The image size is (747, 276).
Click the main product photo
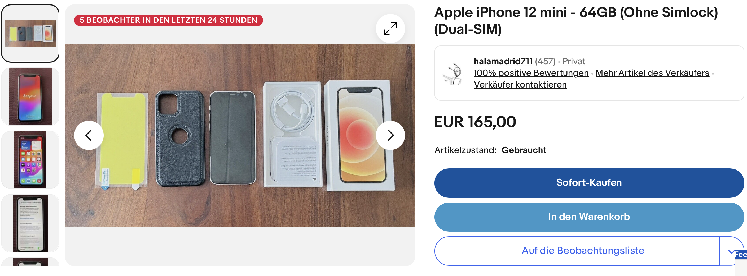(x=240, y=135)
